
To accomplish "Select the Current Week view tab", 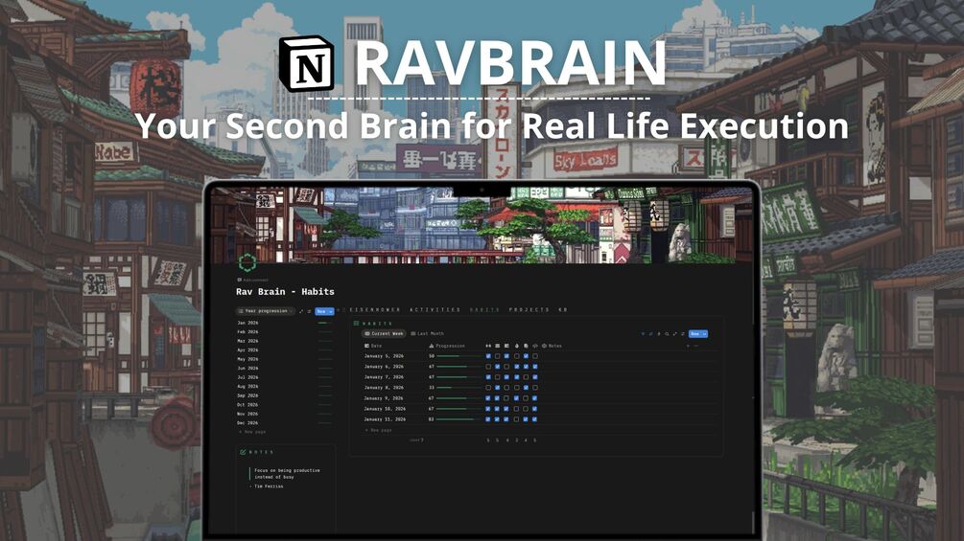I will tap(384, 333).
